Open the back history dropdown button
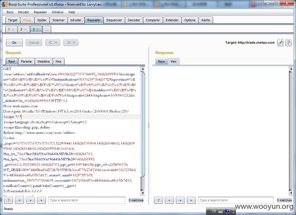The image size is (296, 215). (56, 43)
